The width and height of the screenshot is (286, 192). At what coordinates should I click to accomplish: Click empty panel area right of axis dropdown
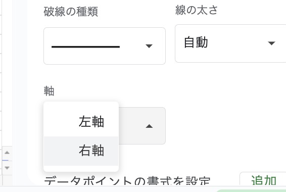click(x=224, y=126)
